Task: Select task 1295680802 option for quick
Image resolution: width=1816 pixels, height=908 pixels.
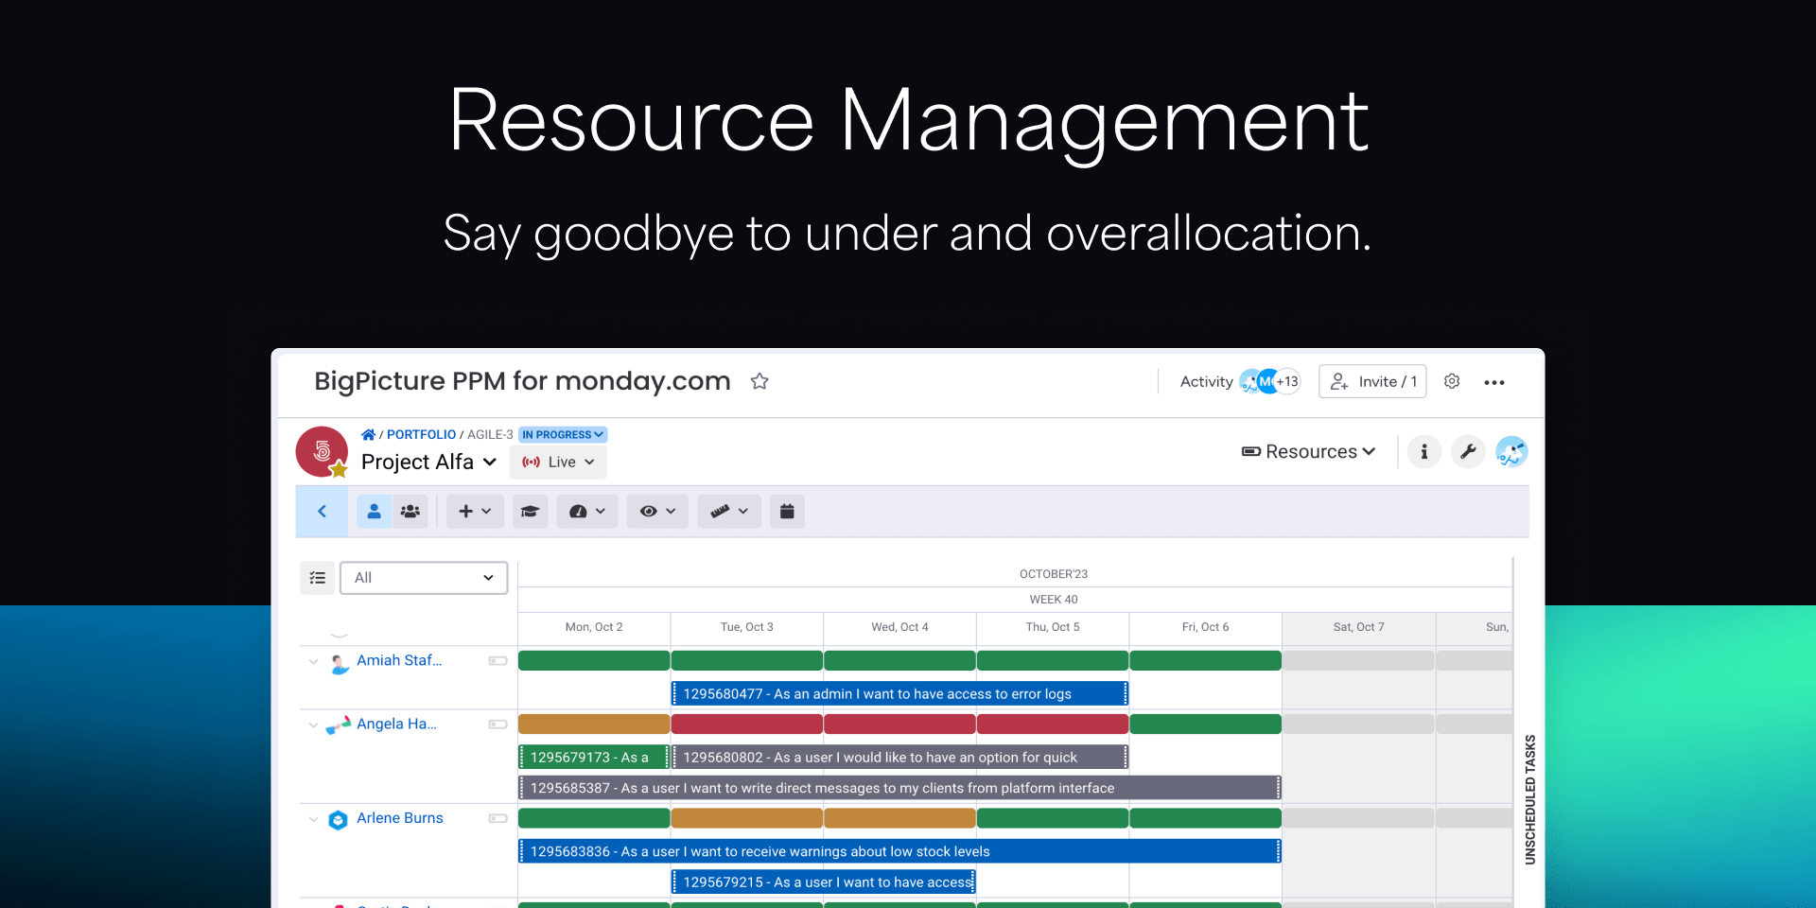Action: tap(899, 757)
